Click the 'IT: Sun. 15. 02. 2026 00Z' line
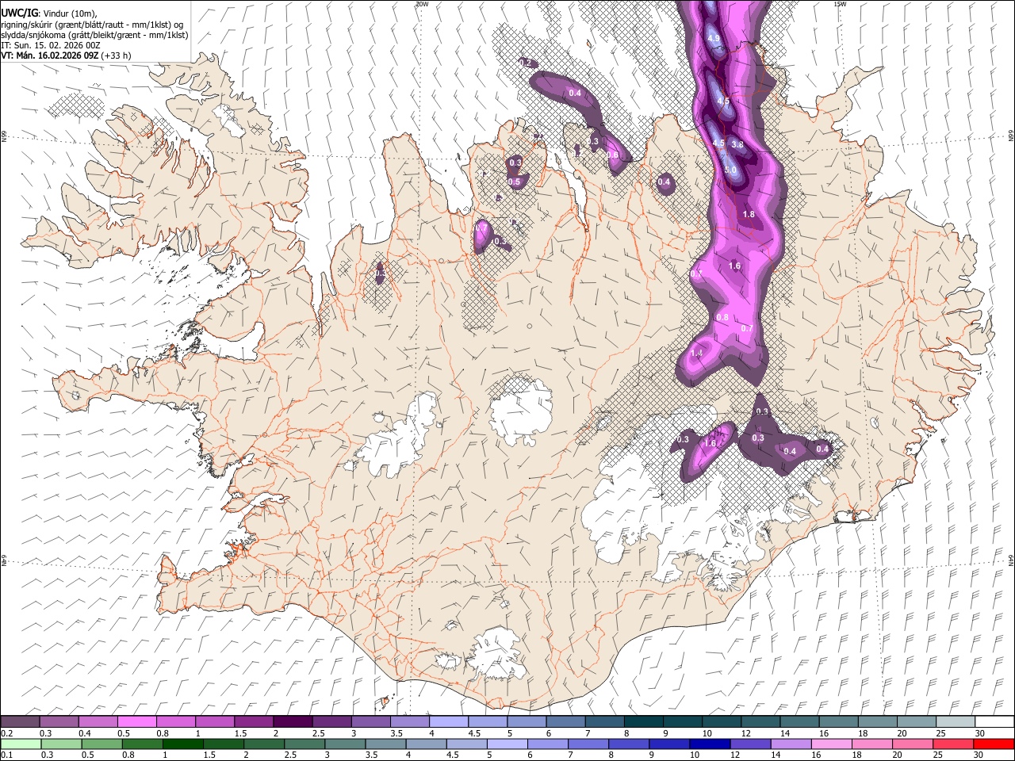Viewport: 1015px width, 761px height. (x=50, y=46)
